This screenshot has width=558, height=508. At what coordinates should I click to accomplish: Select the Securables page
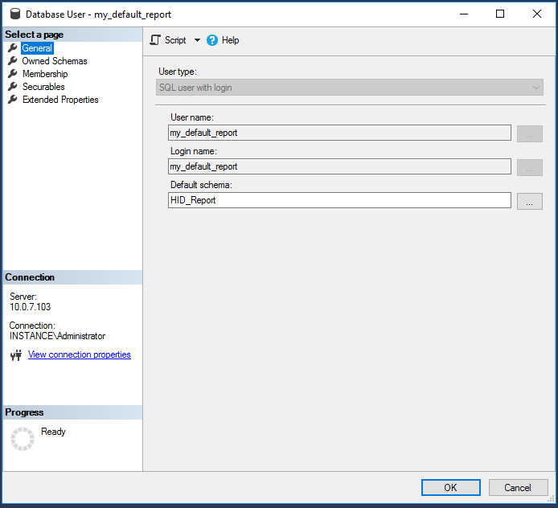[43, 87]
